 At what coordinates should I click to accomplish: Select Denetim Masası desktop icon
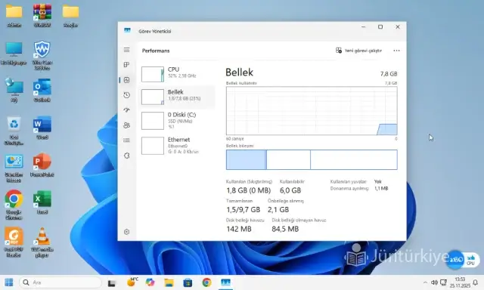(x=14, y=168)
